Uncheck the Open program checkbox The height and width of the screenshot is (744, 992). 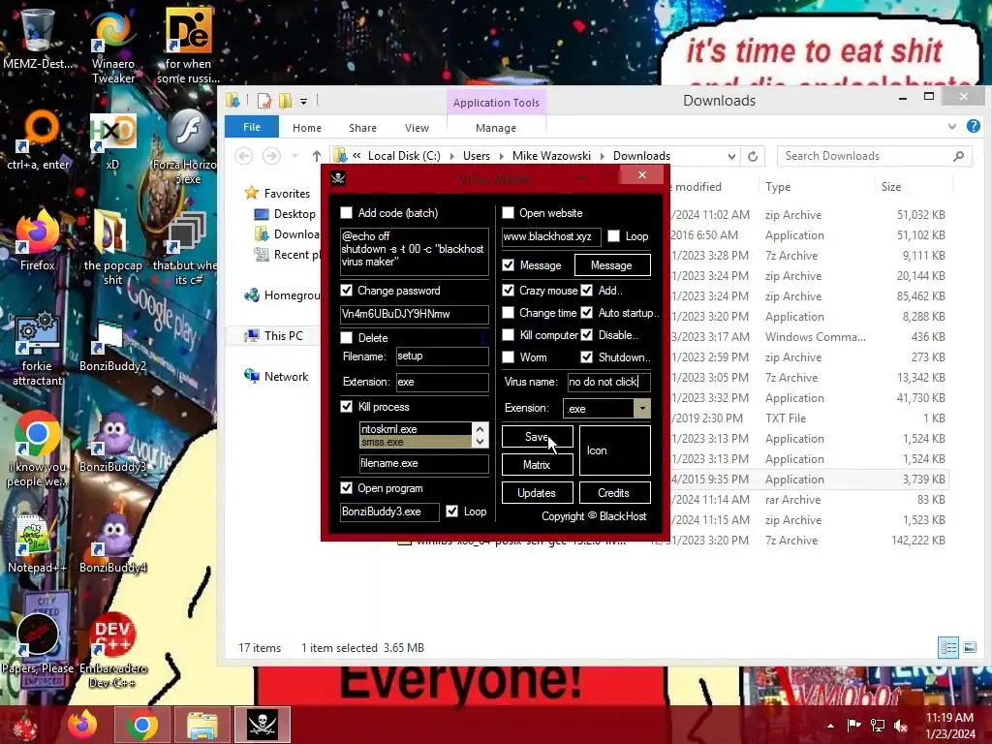[x=346, y=488]
